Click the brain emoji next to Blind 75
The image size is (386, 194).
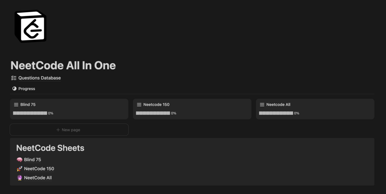coord(19,160)
